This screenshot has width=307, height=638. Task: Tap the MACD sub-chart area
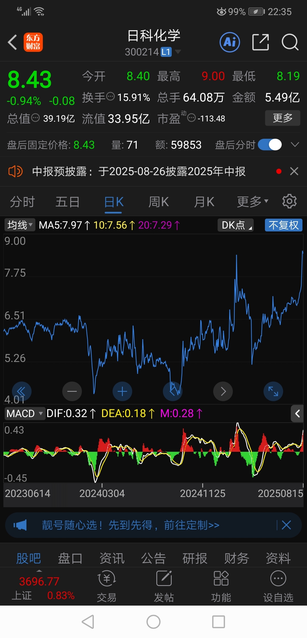pos(153,453)
